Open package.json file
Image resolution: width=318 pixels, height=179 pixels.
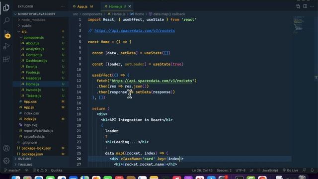(32, 154)
